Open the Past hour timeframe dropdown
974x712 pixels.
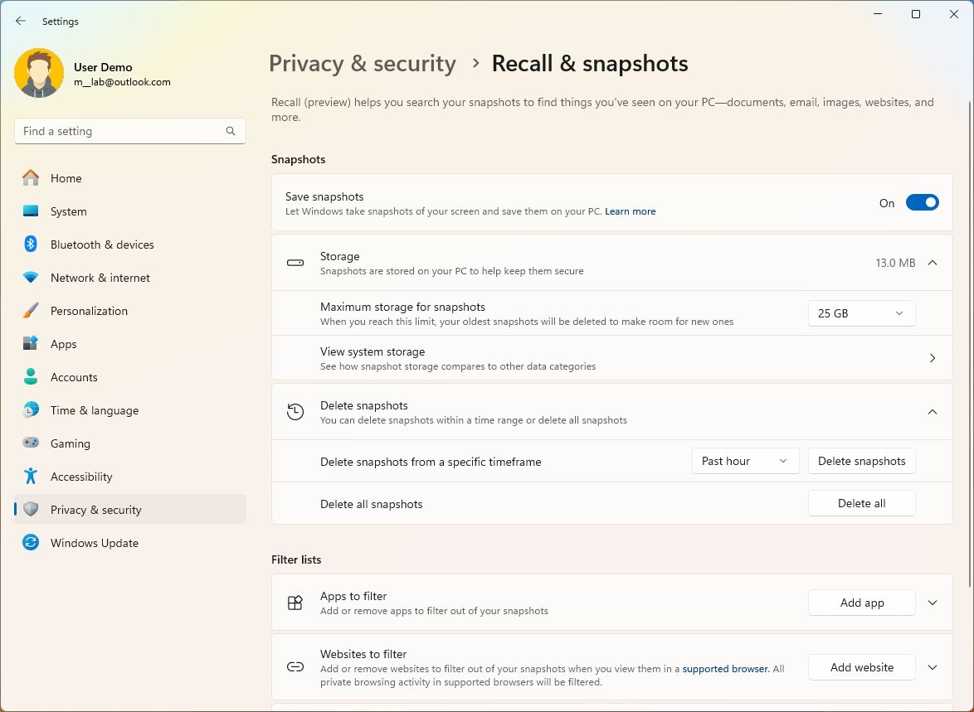click(x=745, y=461)
